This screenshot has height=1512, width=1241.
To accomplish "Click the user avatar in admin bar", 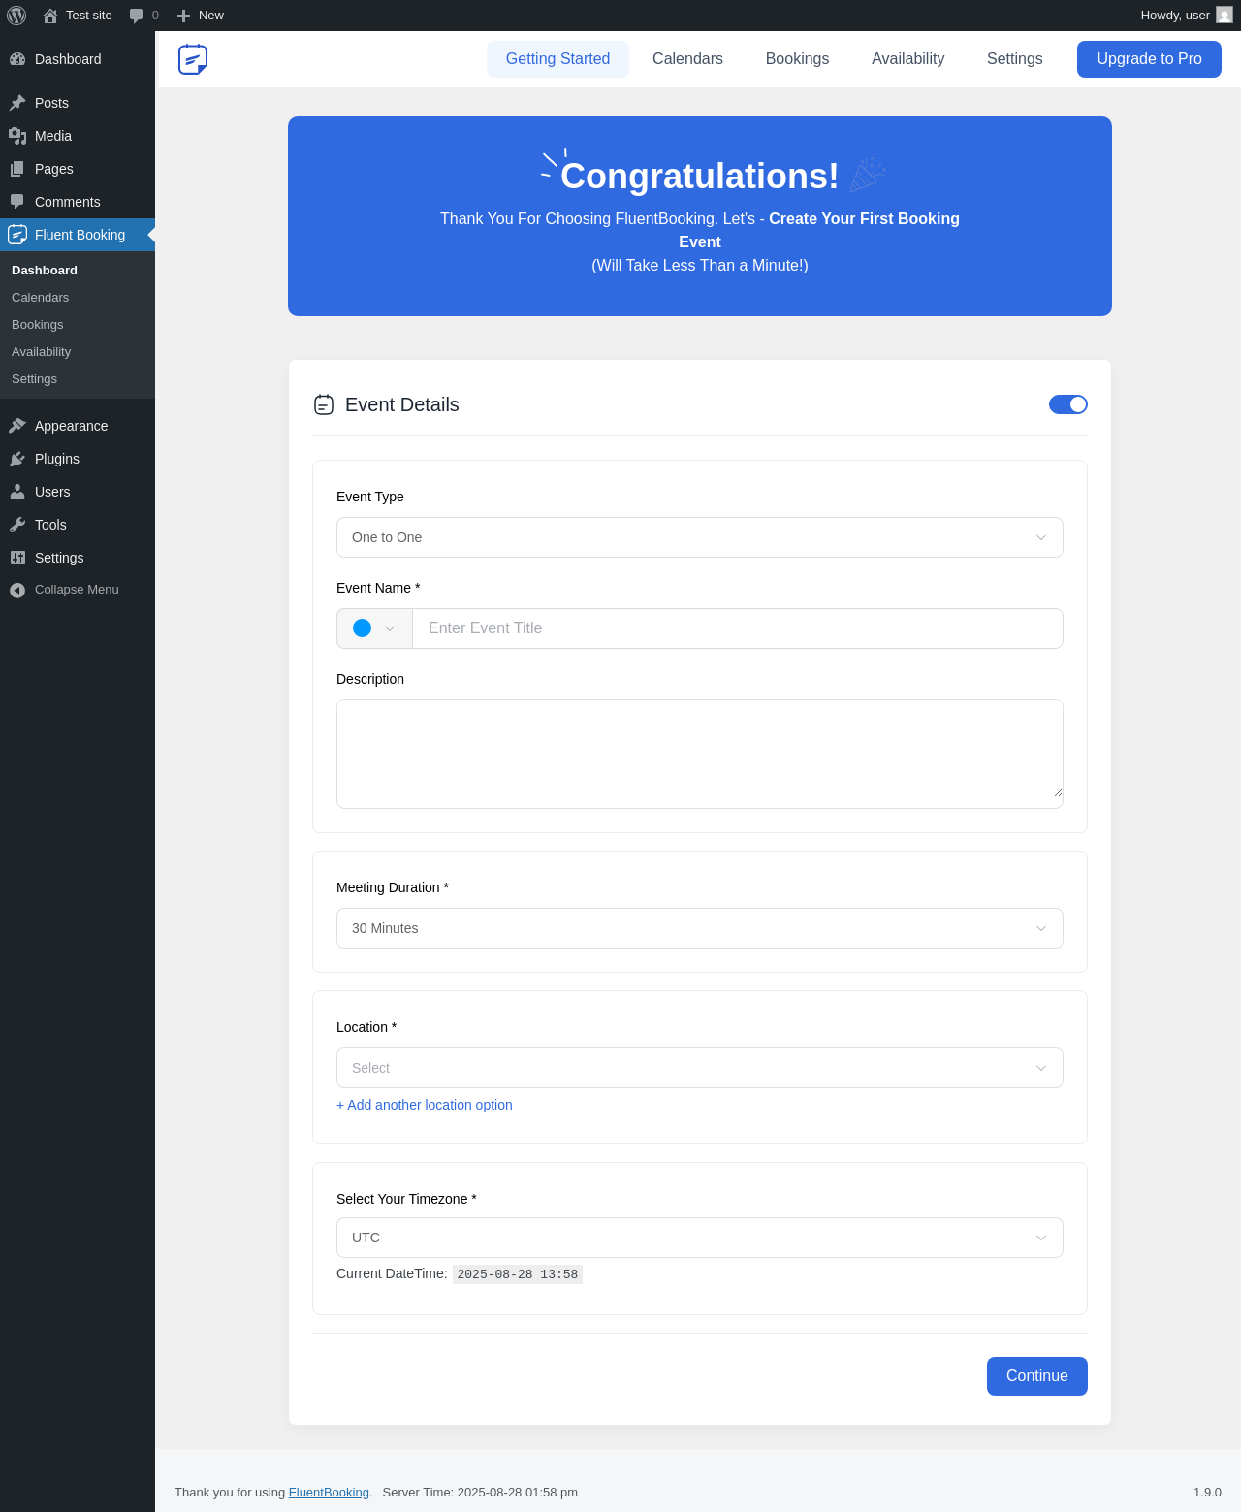I will tap(1225, 15).
